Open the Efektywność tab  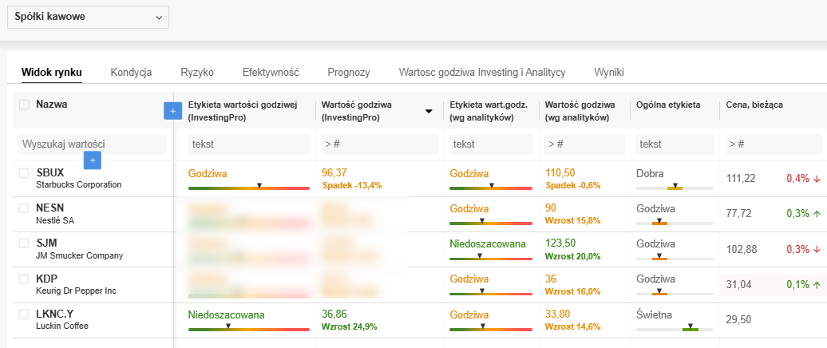(x=271, y=73)
